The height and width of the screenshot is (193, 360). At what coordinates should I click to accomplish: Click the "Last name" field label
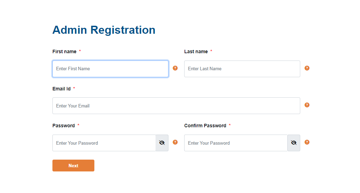coord(196,51)
